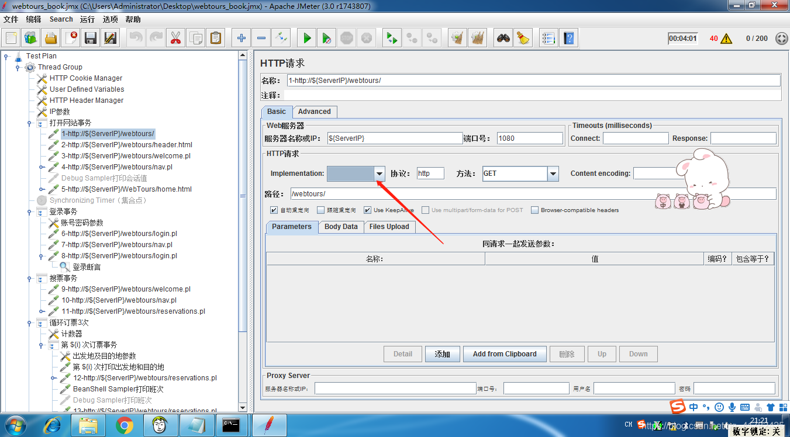Collapse the 打开网站事务 tree node
The width and height of the screenshot is (790, 437).
pyautogui.click(x=29, y=123)
